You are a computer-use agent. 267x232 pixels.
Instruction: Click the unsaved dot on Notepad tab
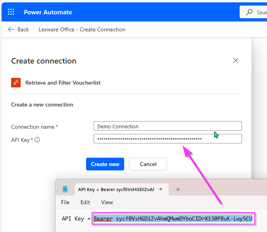(161, 189)
